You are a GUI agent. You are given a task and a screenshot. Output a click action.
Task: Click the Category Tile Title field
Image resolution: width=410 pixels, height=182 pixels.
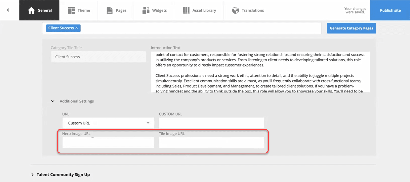98,57
